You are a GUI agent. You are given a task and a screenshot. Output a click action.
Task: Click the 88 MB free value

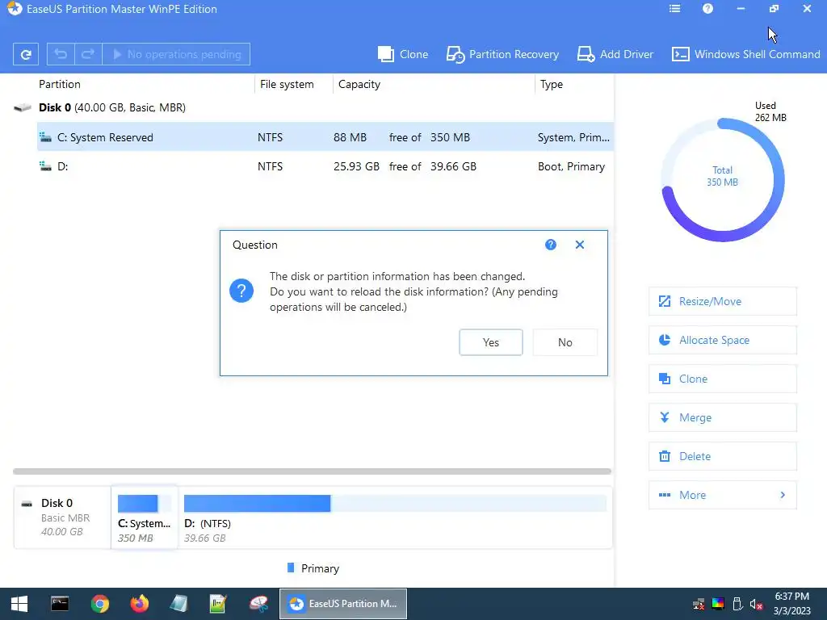coord(350,137)
